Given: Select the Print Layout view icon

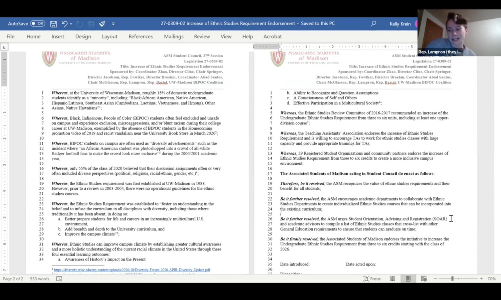Looking at the screenshot, I should (x=408, y=278).
